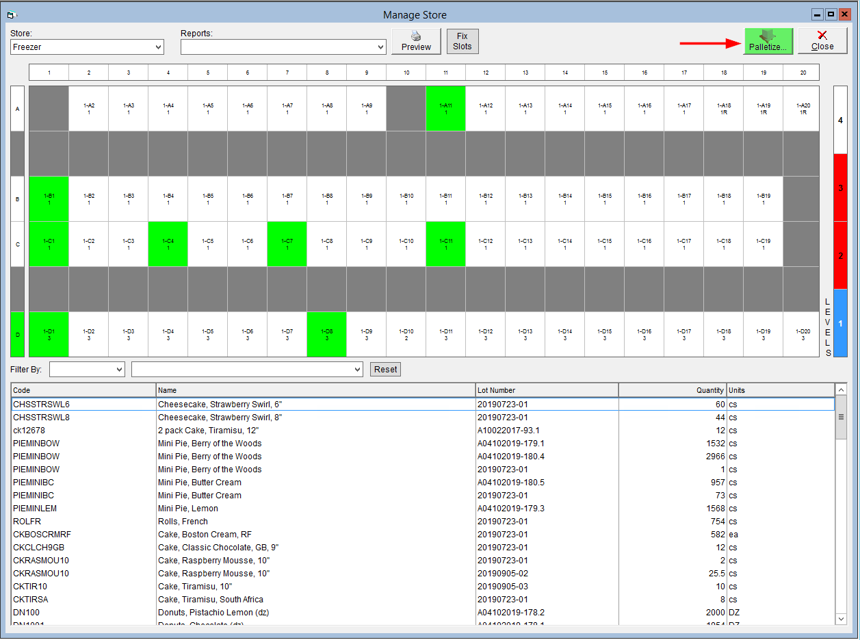Viewport: 860px width, 640px height.
Task: Expand the Reports dropdown
Action: (x=283, y=47)
